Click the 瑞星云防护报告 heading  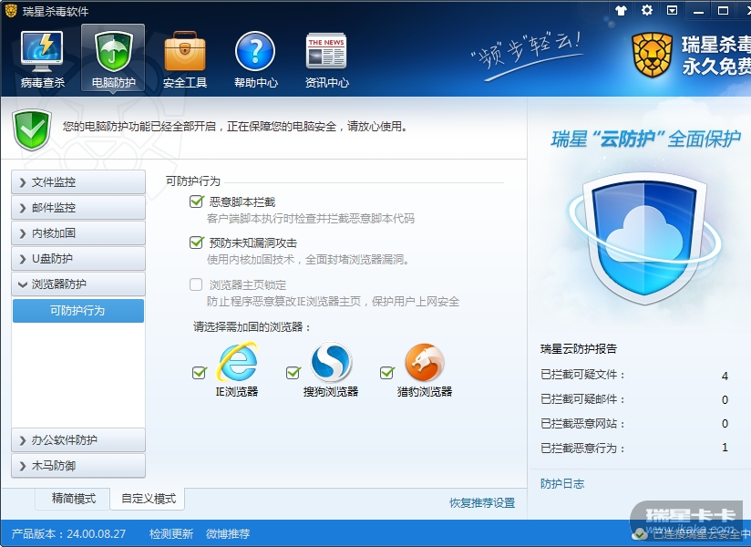tap(579, 348)
